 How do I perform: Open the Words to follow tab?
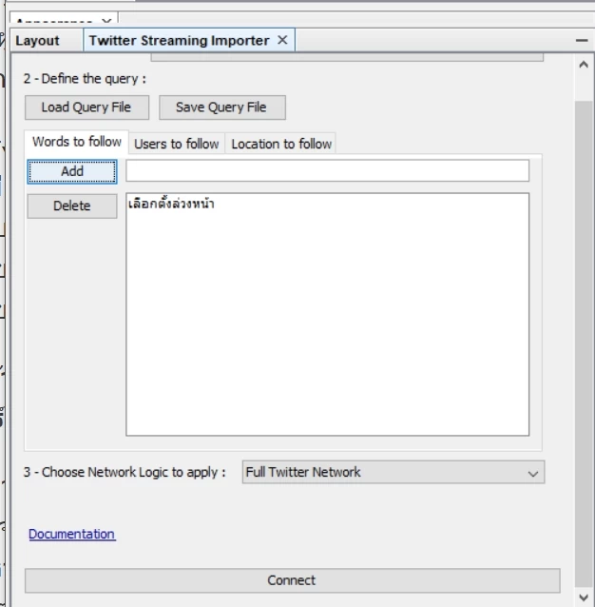pos(77,142)
